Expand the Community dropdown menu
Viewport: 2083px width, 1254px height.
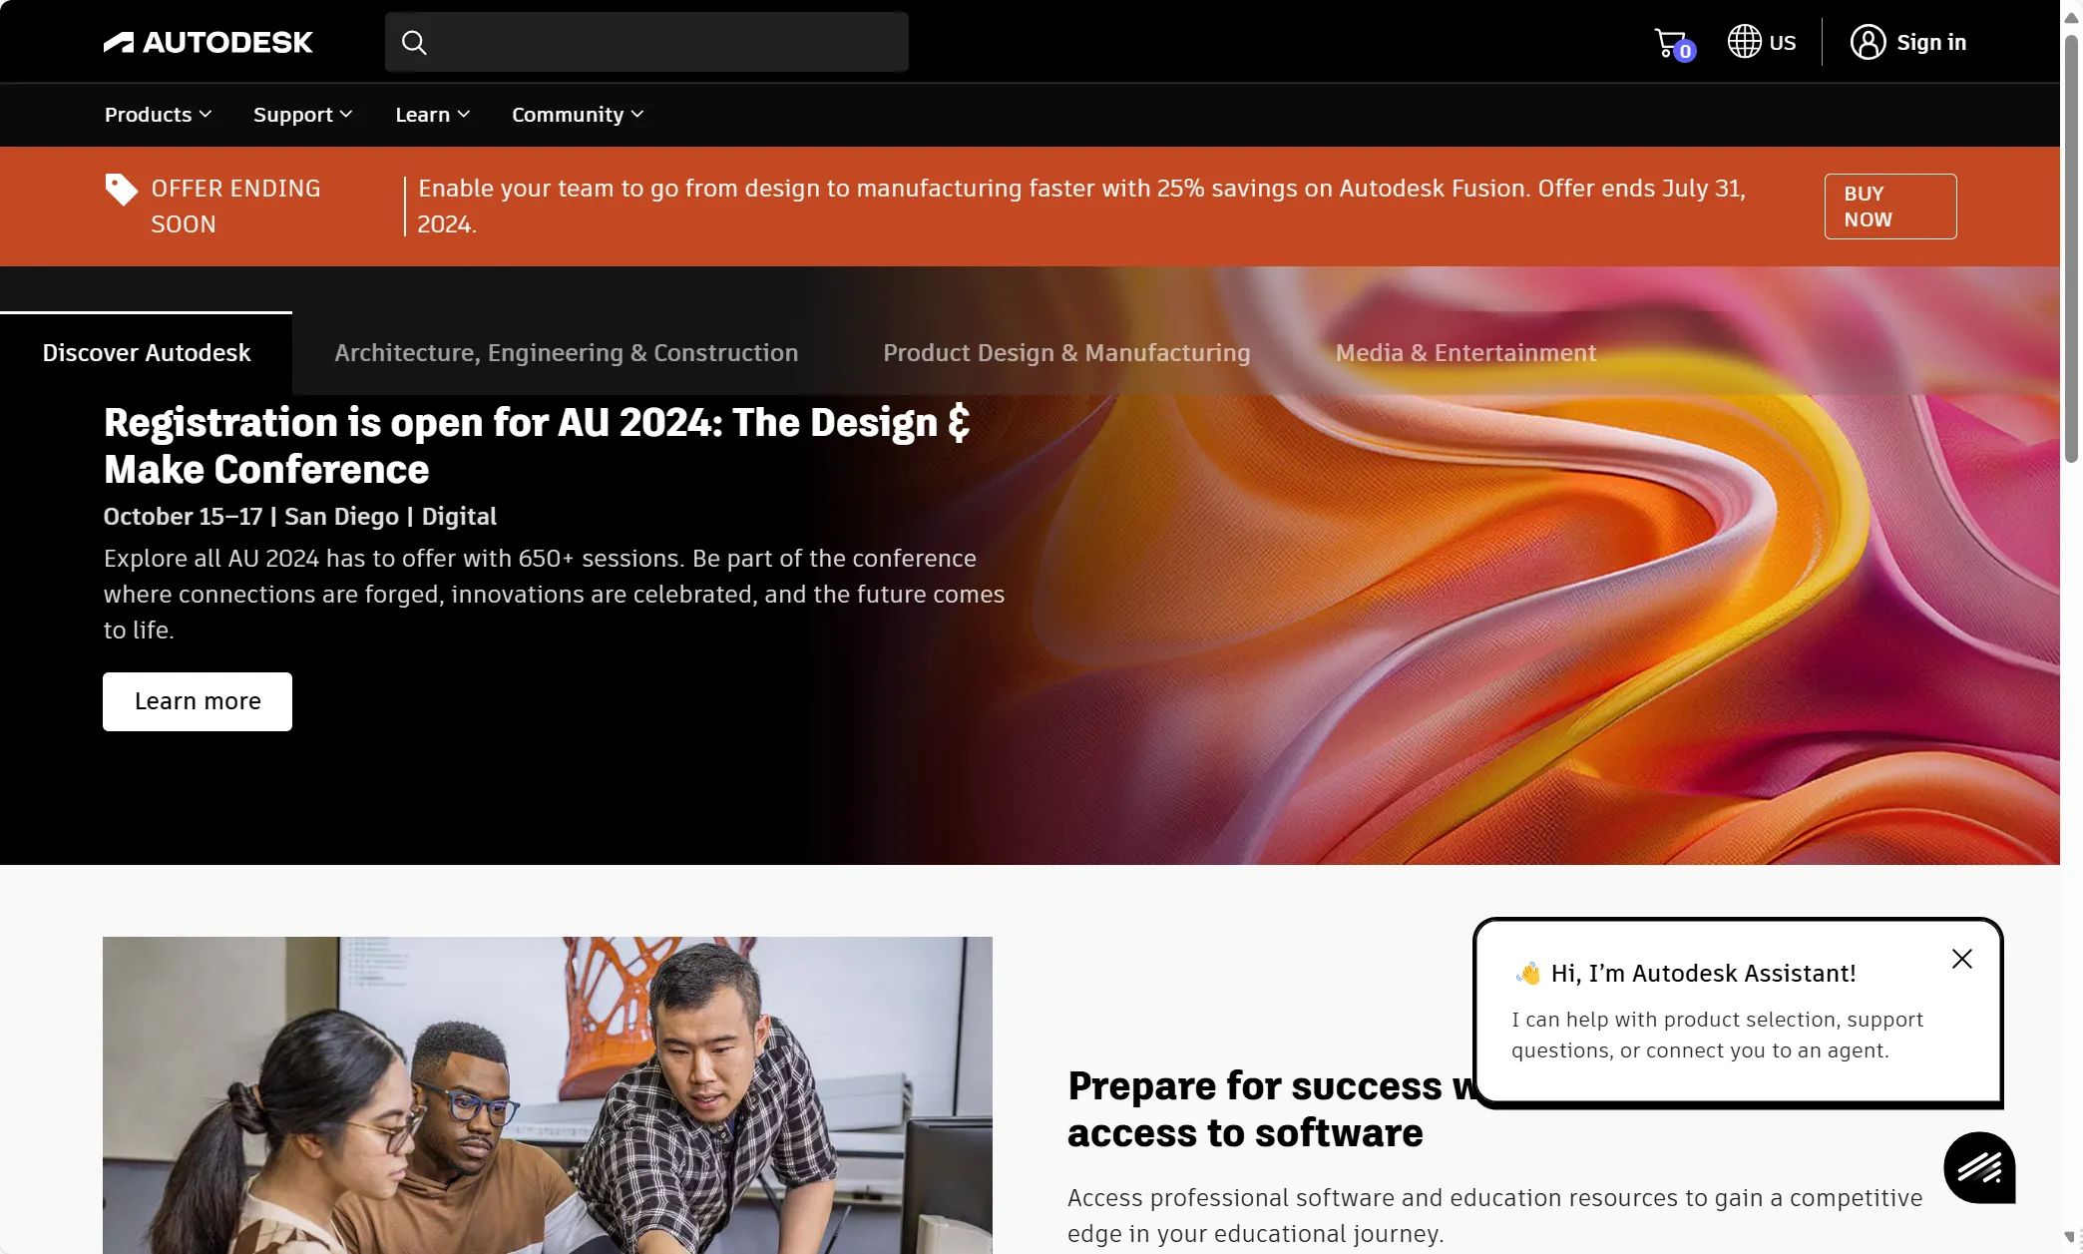pyautogui.click(x=577, y=115)
